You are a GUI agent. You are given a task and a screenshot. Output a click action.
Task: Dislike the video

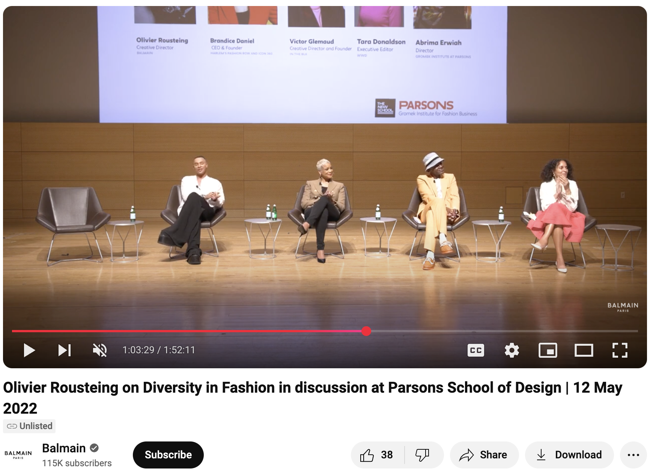(422, 455)
